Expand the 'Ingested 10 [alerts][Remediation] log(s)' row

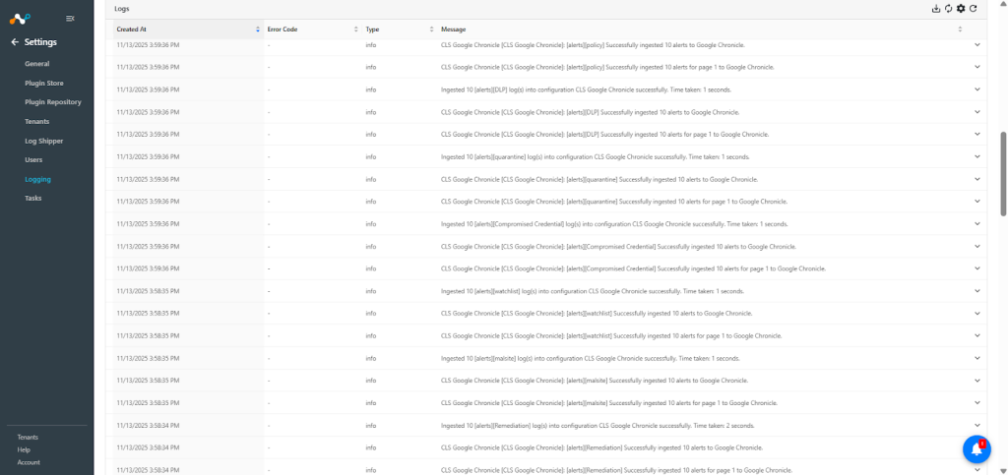[977, 425]
